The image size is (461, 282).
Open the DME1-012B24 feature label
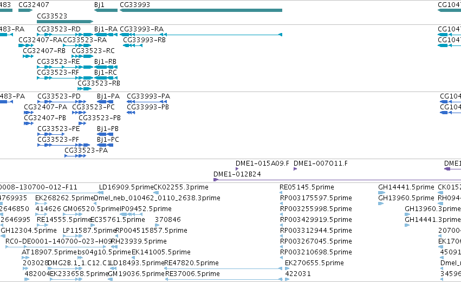(x=237, y=174)
